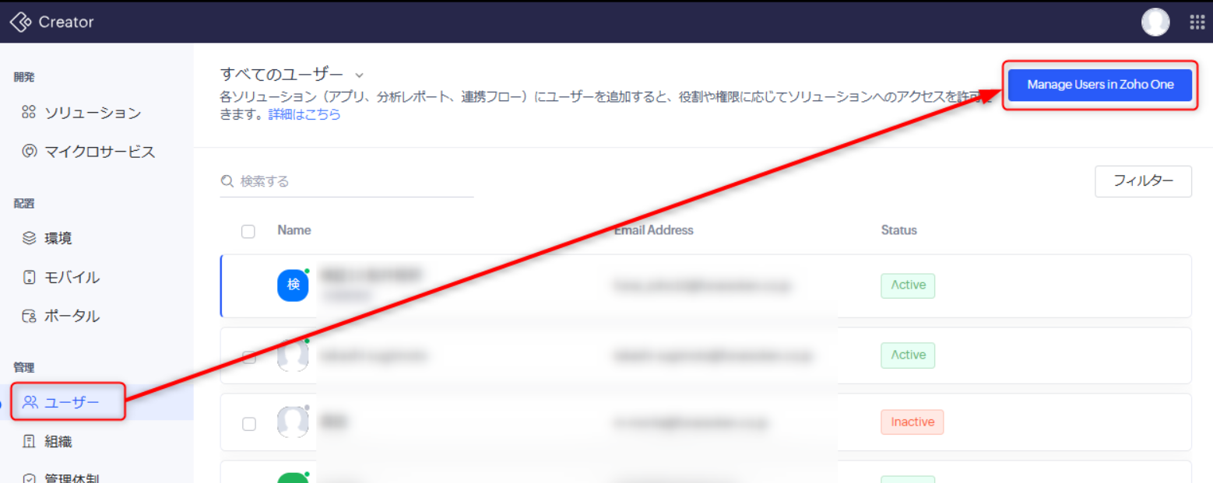The height and width of the screenshot is (483, 1213).
Task: Open ポータル in the sidebar
Action: coord(72,317)
